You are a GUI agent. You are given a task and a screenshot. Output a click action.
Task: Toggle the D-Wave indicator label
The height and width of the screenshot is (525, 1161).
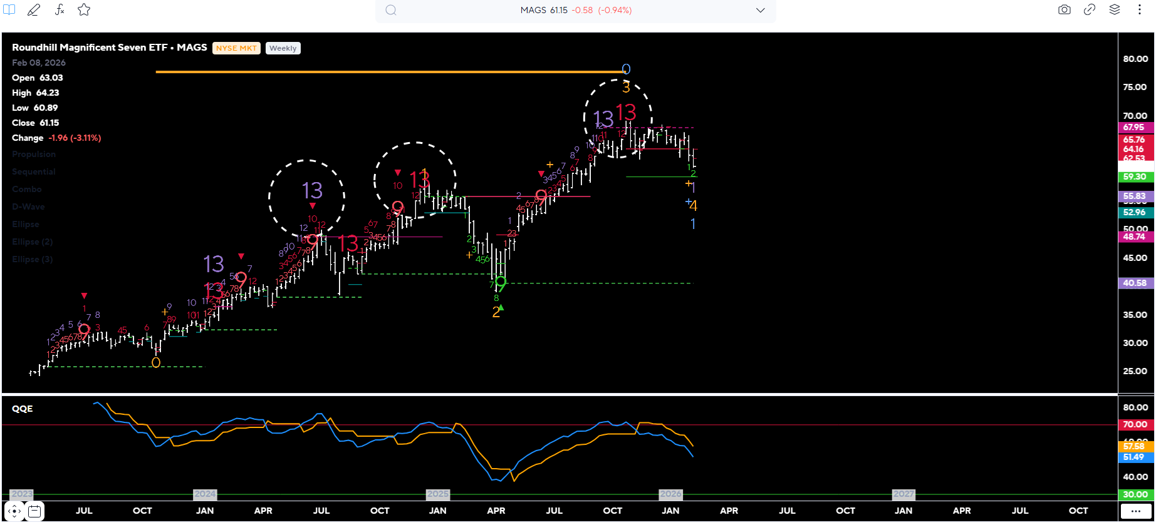(x=28, y=207)
